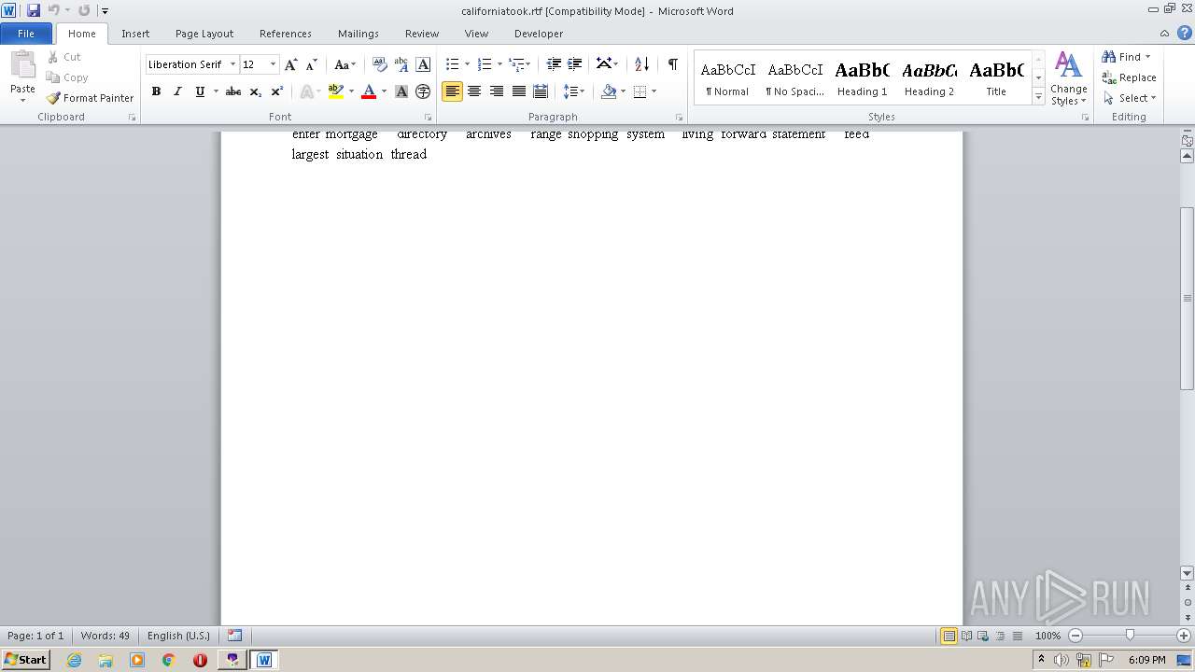Switch to the Mailings tab

[358, 34]
